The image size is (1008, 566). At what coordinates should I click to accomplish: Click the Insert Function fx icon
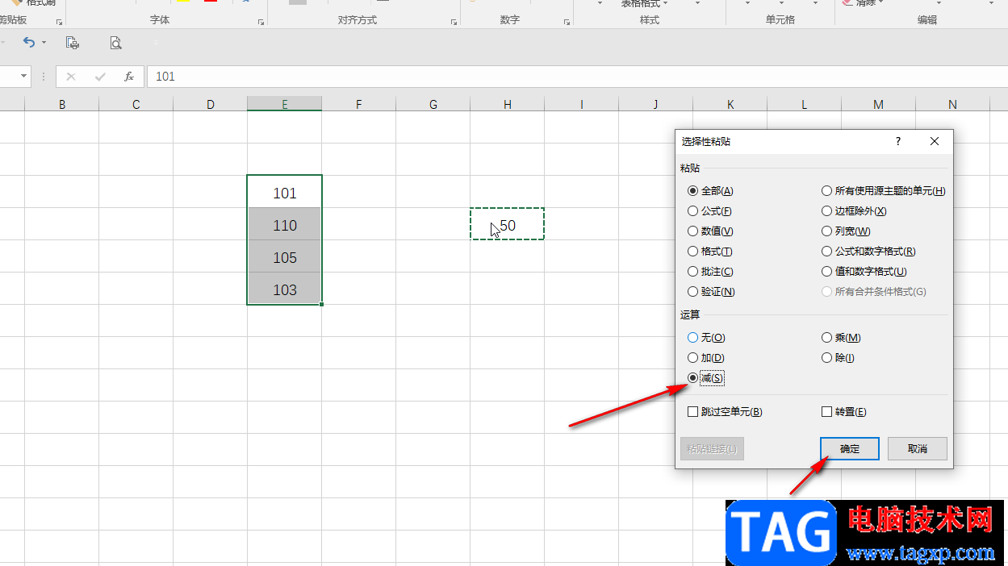(128, 77)
